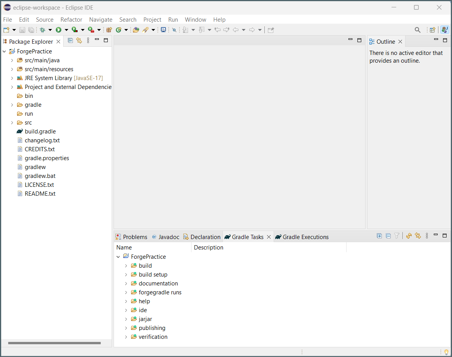The height and width of the screenshot is (357, 452).
Task: Click the Pin Editor icon
Action: [x=271, y=30]
